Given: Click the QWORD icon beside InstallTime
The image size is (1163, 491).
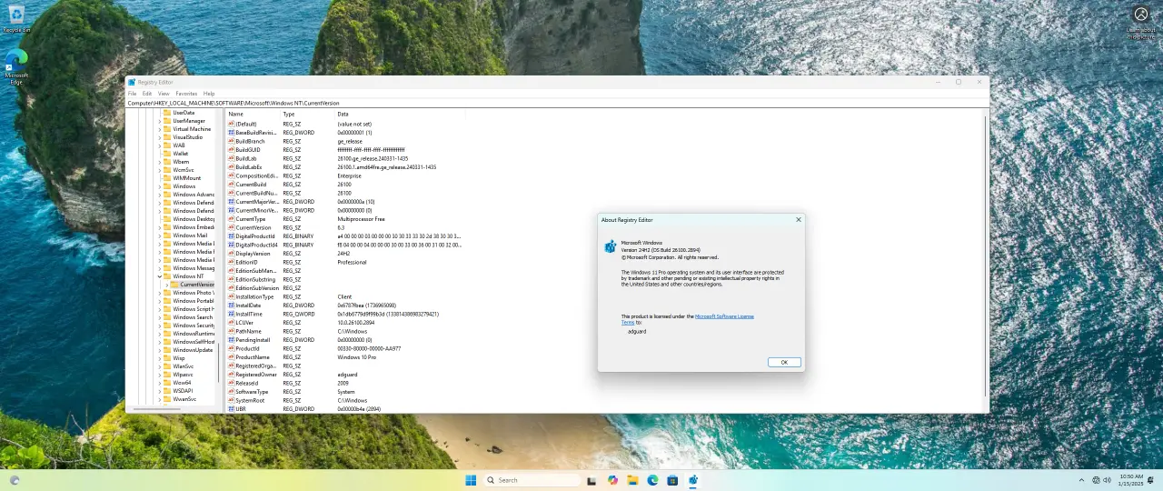Looking at the screenshot, I should 232,314.
